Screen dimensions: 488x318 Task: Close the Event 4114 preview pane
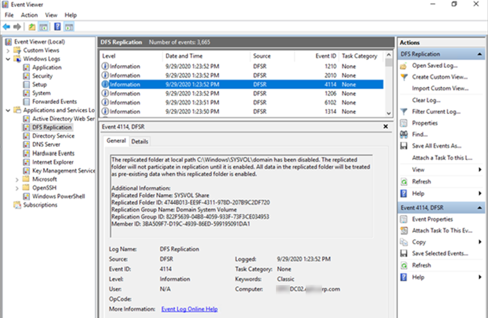click(386, 127)
